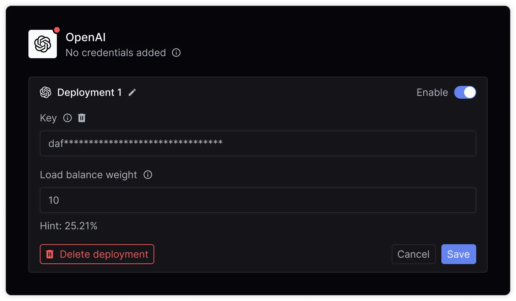Screen dimensions: 516x301
Task: Click into the masked Key input field
Action: coord(258,143)
